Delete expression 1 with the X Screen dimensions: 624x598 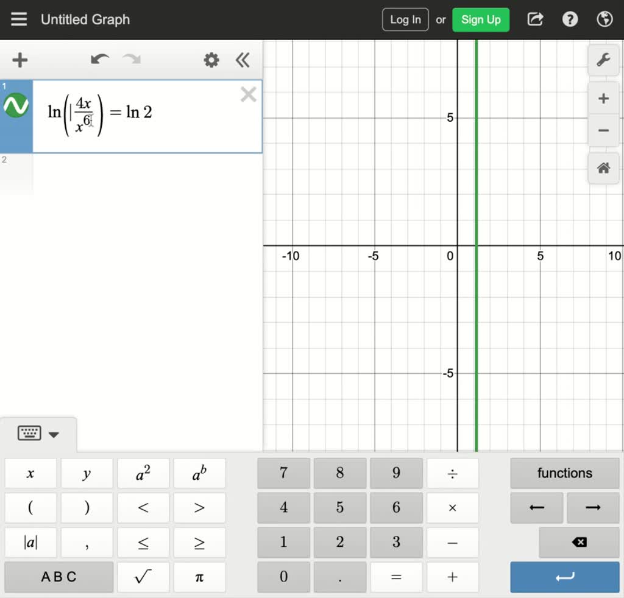click(248, 94)
